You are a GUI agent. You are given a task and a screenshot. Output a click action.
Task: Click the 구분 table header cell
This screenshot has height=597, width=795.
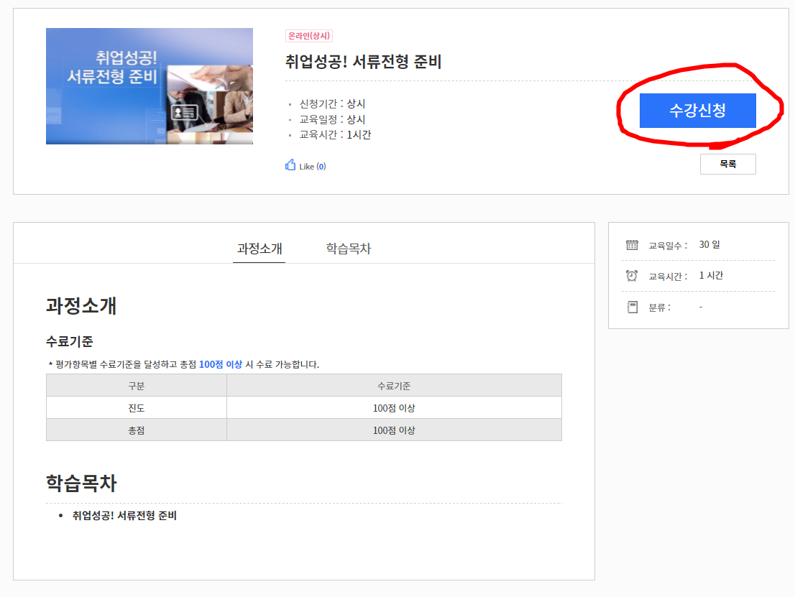[137, 386]
